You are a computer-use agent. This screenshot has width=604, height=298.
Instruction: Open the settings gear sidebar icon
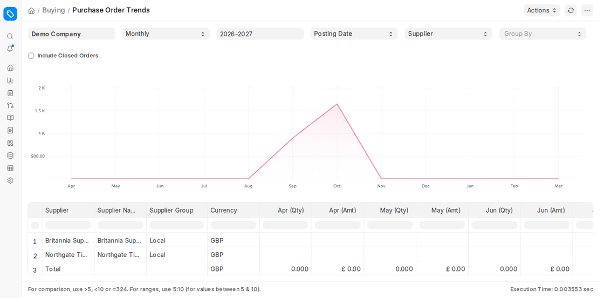(x=10, y=180)
